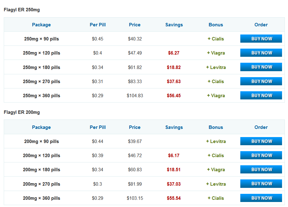Order the 250mg × 180 pills package
Viewport: 288px width, 207px height.
pyautogui.click(x=261, y=67)
